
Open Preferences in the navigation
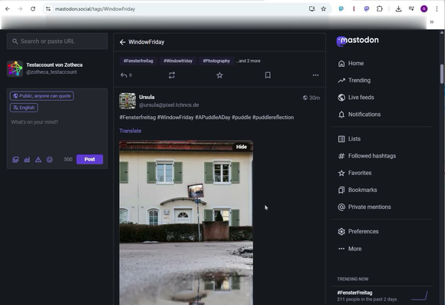click(x=358, y=232)
